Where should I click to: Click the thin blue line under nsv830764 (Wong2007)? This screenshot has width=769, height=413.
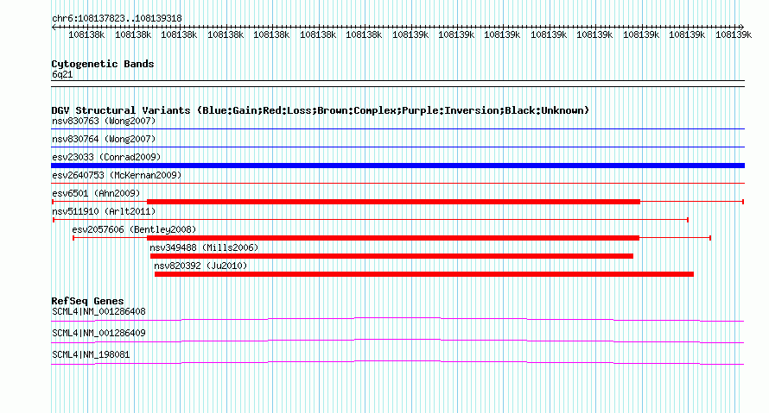pos(397,147)
